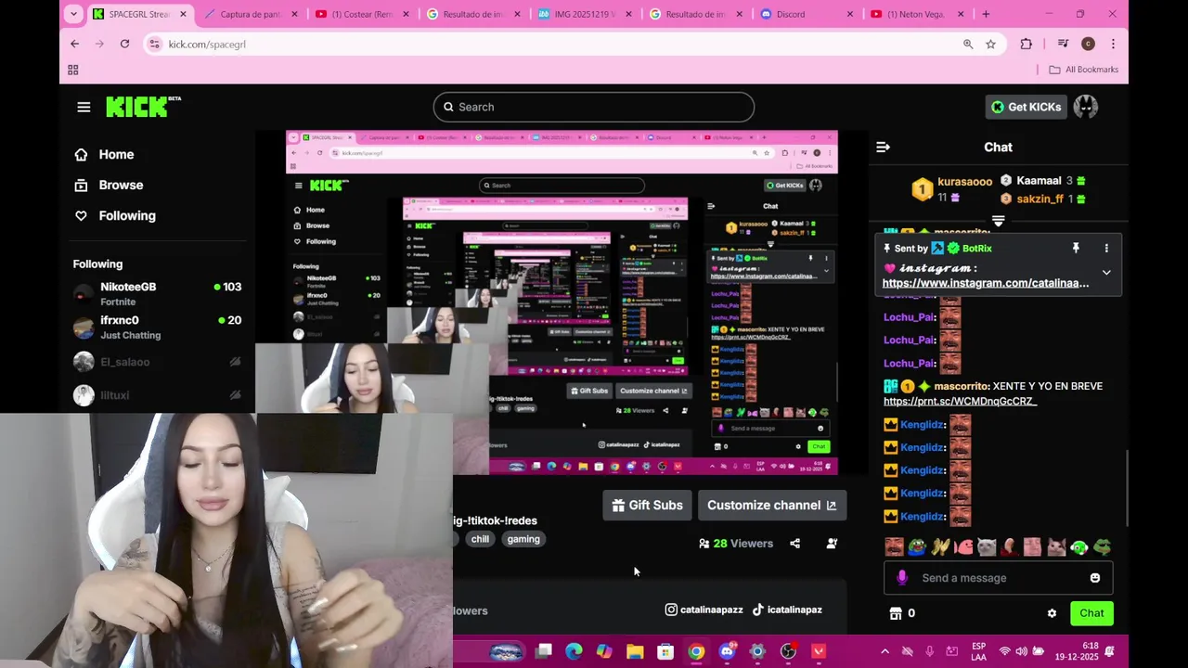The height and width of the screenshot is (668, 1188).
Task: Open Customize channel link
Action: coord(771,506)
